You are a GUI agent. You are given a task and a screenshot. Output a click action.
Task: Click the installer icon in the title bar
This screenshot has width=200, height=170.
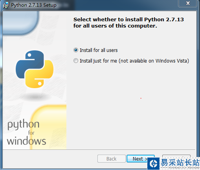(6, 5)
